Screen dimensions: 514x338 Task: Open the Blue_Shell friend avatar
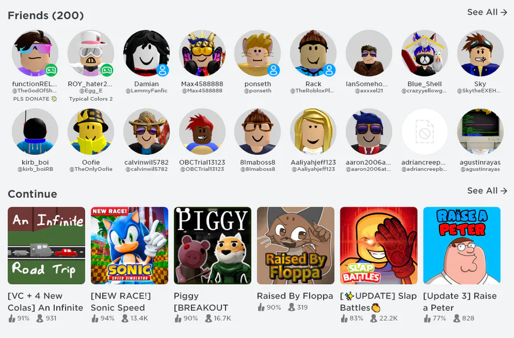point(424,53)
